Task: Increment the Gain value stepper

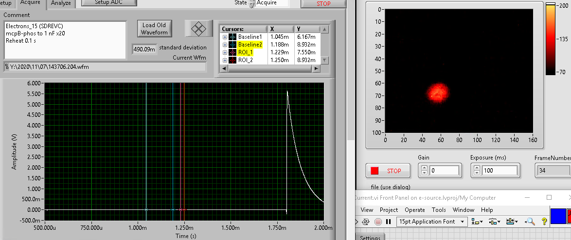Action: [424, 168]
